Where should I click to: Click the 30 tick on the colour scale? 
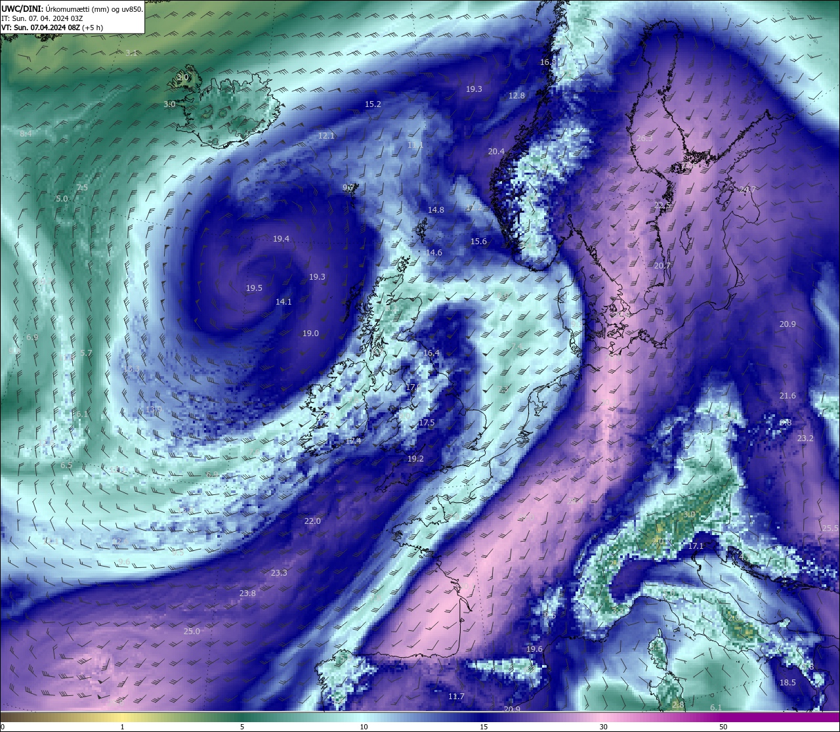(603, 727)
